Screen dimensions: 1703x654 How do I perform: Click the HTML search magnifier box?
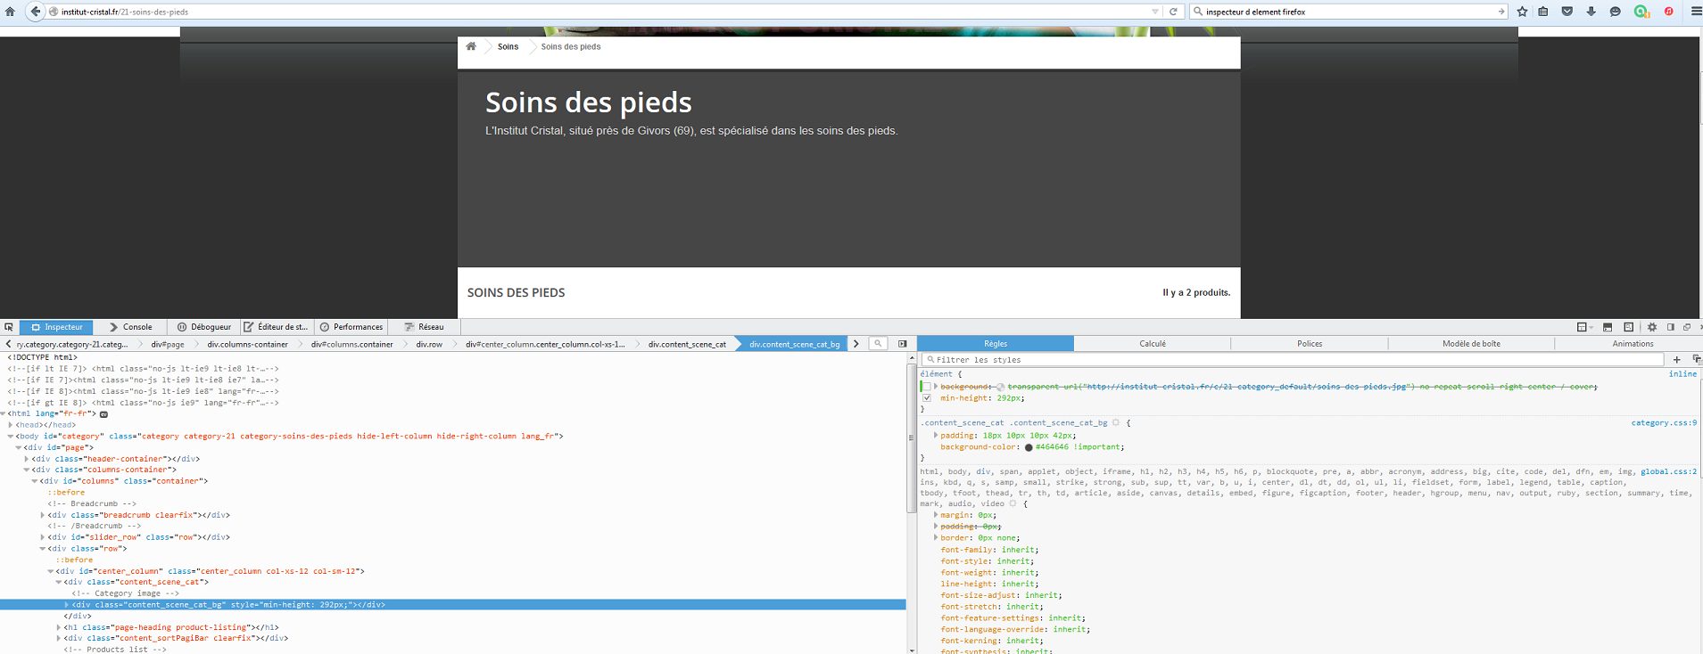pyautogui.click(x=879, y=344)
